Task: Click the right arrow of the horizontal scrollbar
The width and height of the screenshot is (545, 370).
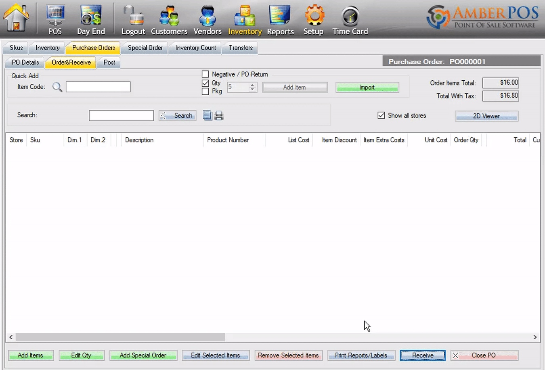Action: 535,337
